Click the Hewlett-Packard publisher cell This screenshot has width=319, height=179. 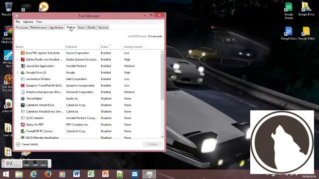click(x=76, y=66)
